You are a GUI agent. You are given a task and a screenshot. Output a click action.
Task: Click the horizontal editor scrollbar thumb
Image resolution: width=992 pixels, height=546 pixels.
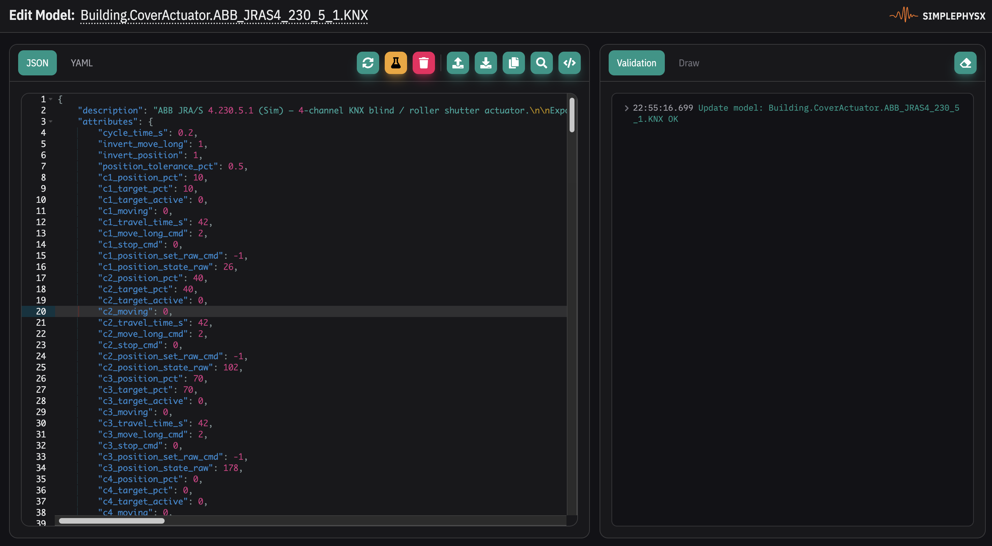point(112,521)
